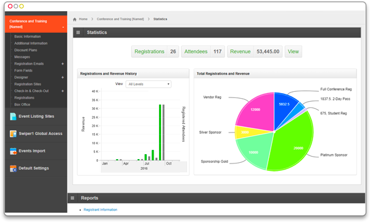Click the 1837.5, 2-Day Pass label
Screen dimensions: 370x222
coord(335,99)
